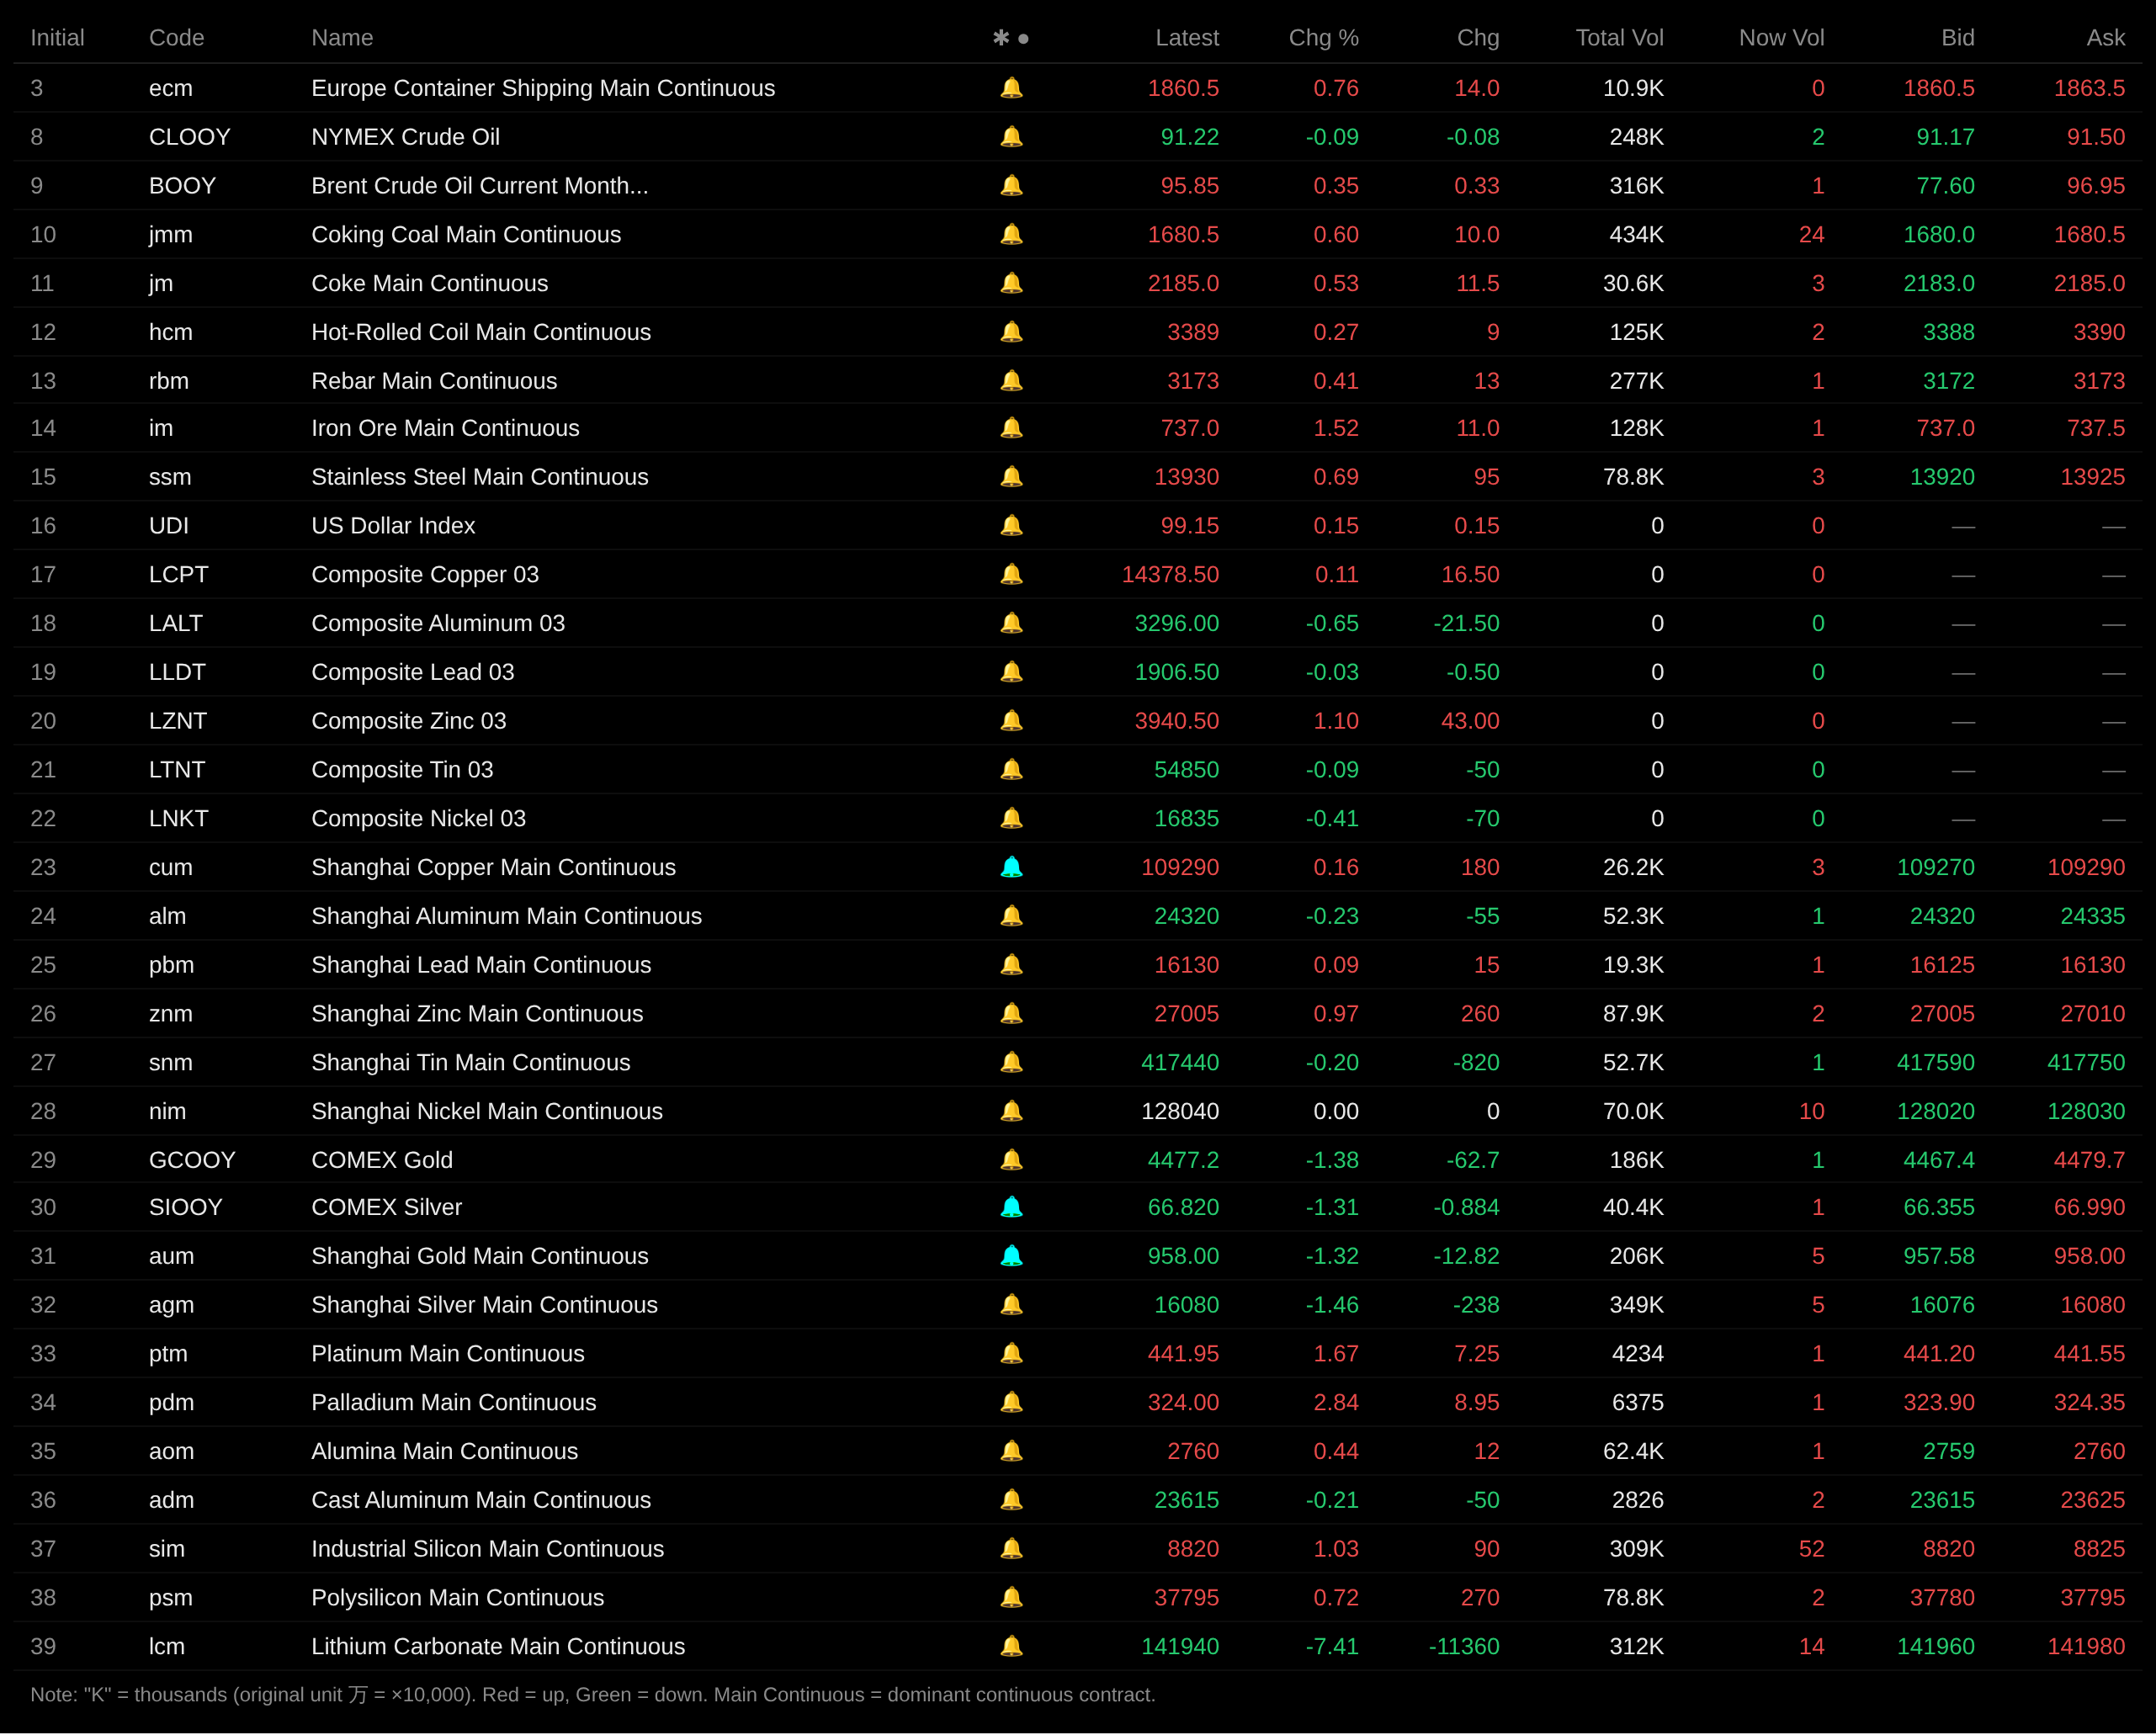Sort by the Chg % column header
Image resolution: width=2156 pixels, height=1735 pixels.
point(1323,38)
